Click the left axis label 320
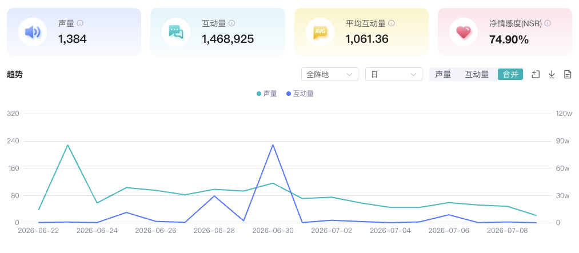Image resolution: width=579 pixels, height=253 pixels. tap(13, 114)
